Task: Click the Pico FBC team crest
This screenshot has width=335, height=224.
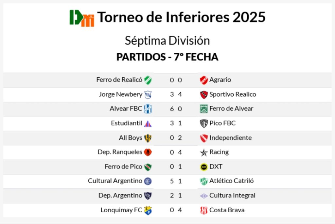Action: [204, 123]
